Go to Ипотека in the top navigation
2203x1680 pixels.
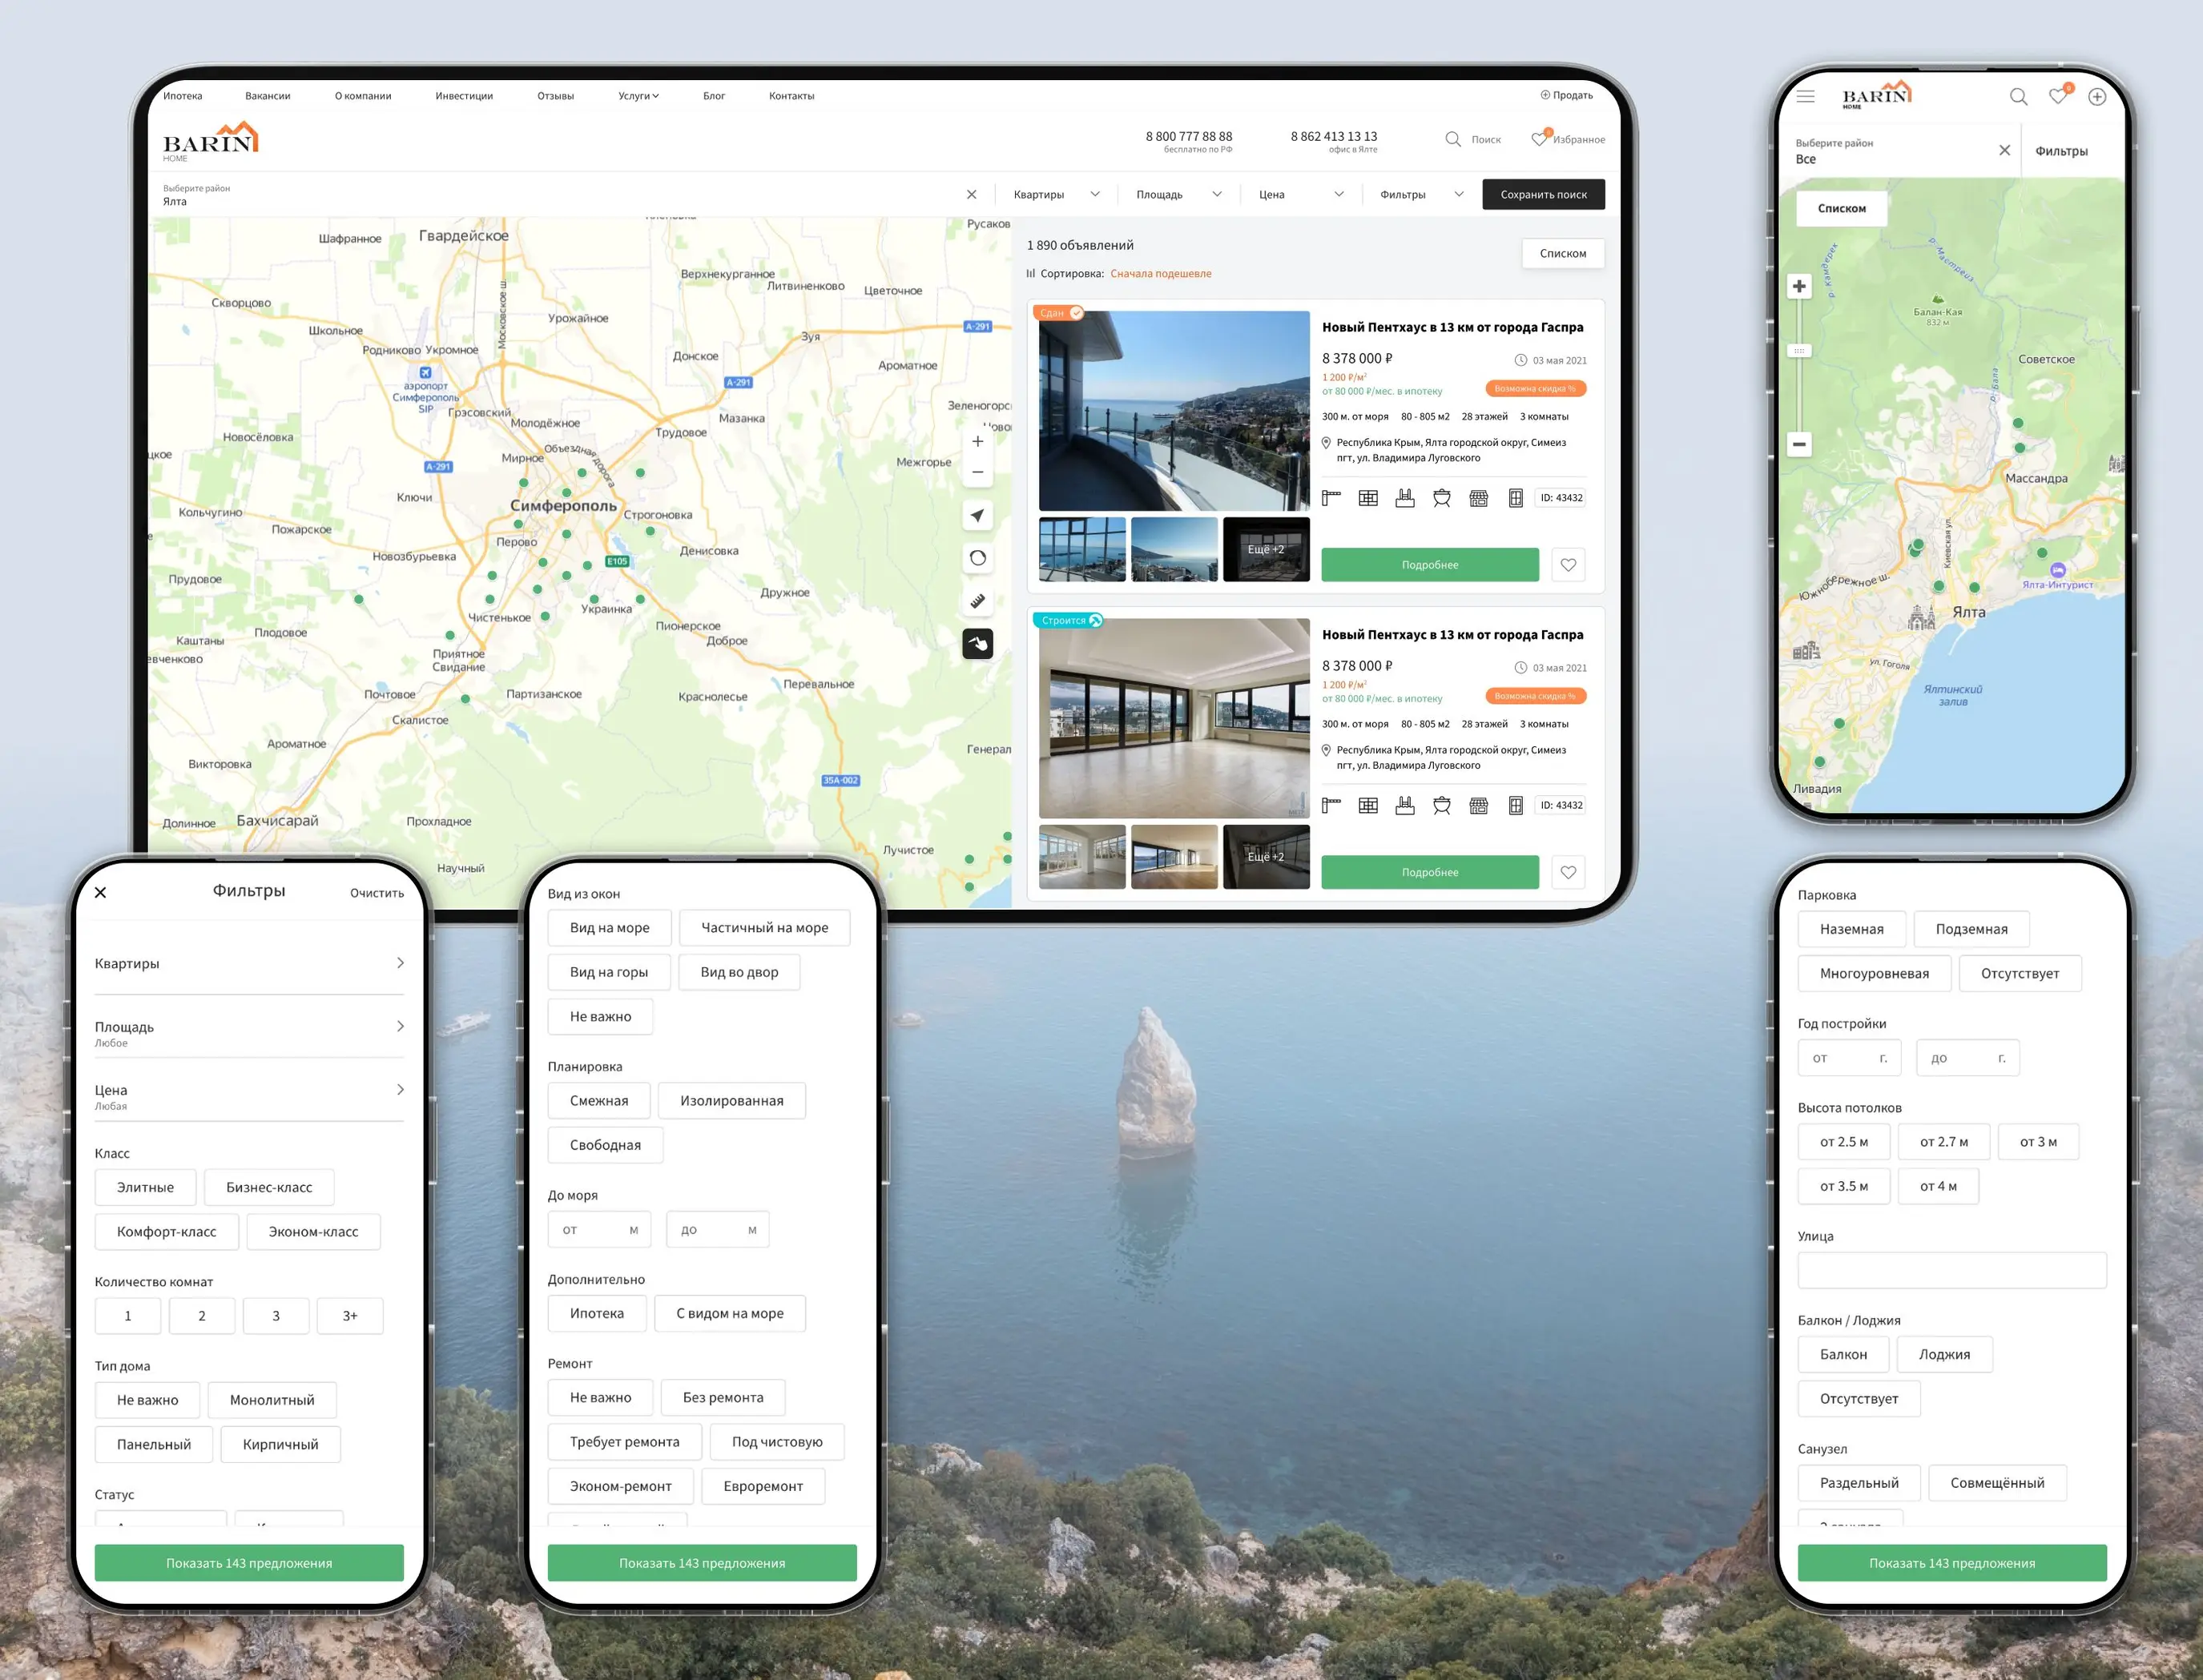182,96
